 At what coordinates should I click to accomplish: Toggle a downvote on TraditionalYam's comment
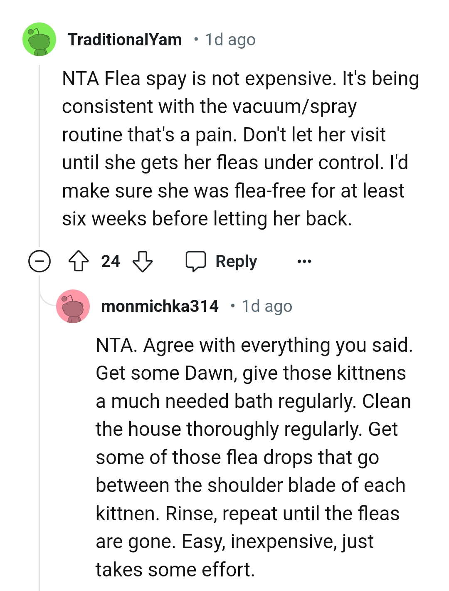pyautogui.click(x=143, y=262)
